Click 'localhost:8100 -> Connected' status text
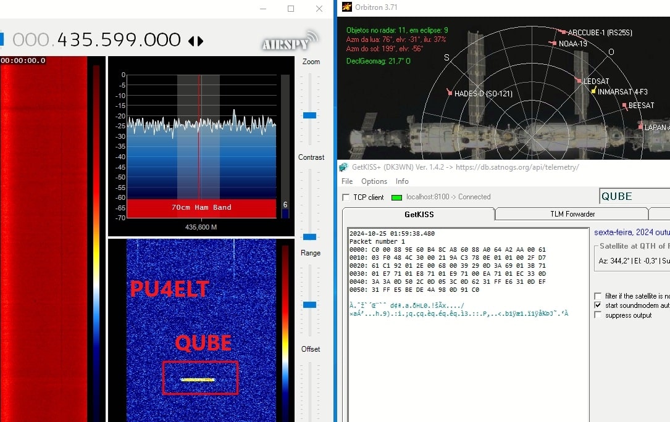 [448, 197]
